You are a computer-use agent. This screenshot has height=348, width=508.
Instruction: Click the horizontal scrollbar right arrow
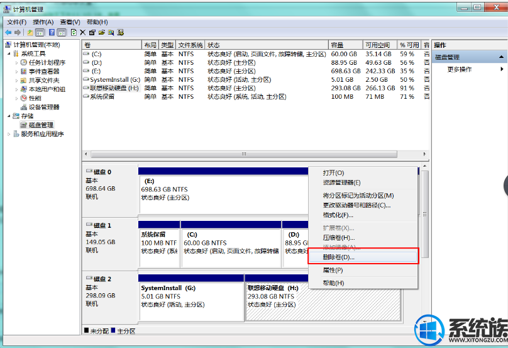[424, 154]
